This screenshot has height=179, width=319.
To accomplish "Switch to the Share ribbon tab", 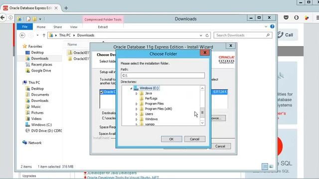I will 58,27.
